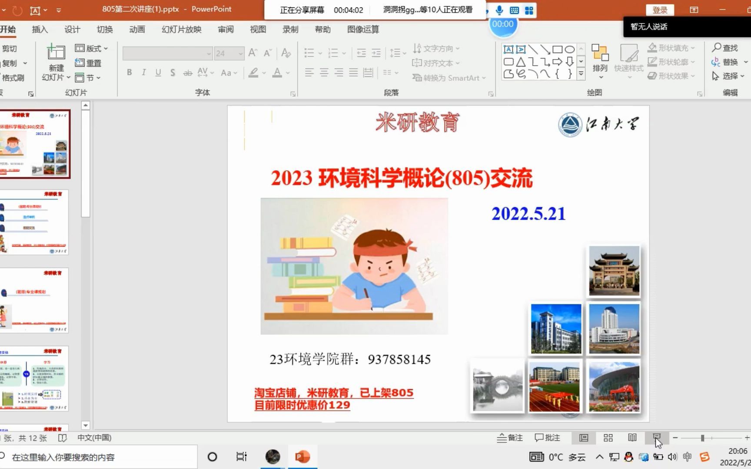The height and width of the screenshot is (469, 751).
Task: Click the Notes (备注) button
Action: pos(510,438)
